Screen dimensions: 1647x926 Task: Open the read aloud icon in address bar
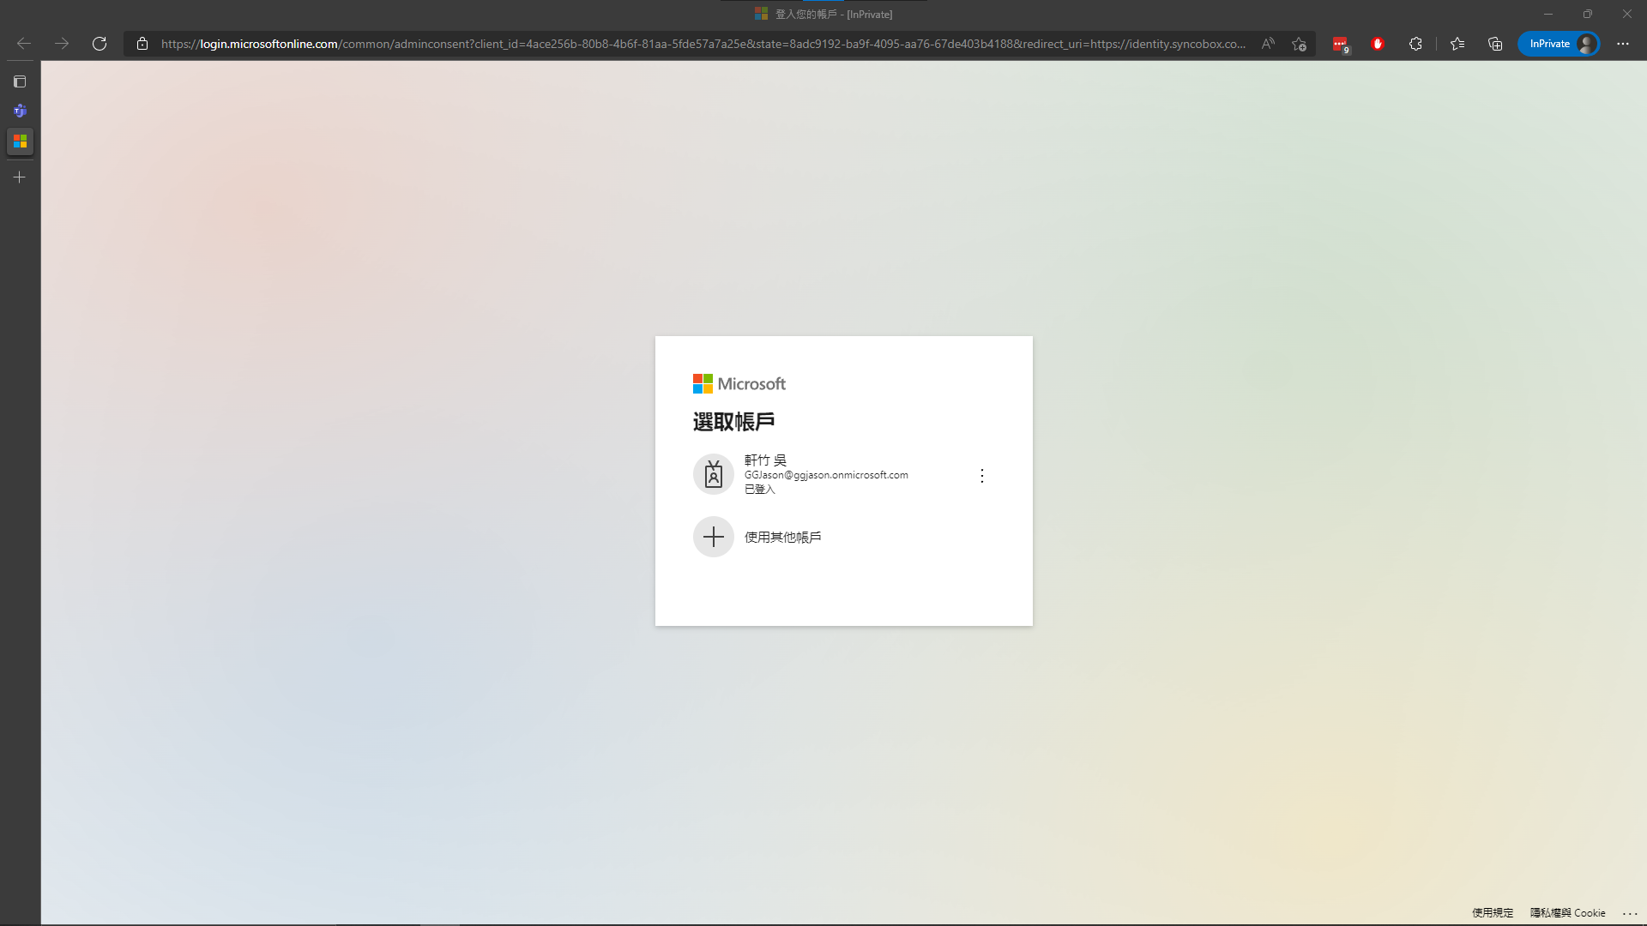(1268, 44)
